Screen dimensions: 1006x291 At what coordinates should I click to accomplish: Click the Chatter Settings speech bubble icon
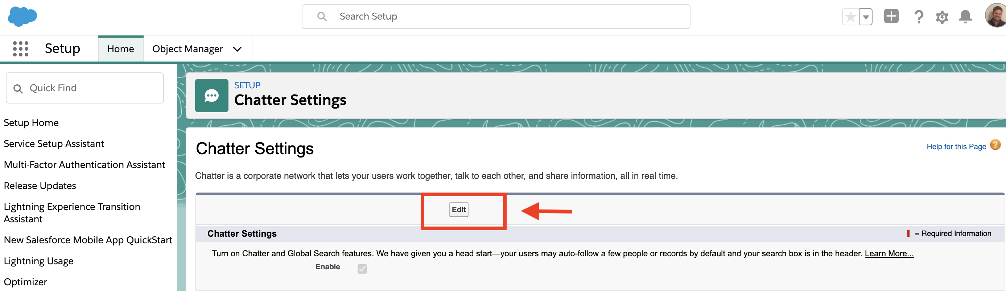coord(211,96)
